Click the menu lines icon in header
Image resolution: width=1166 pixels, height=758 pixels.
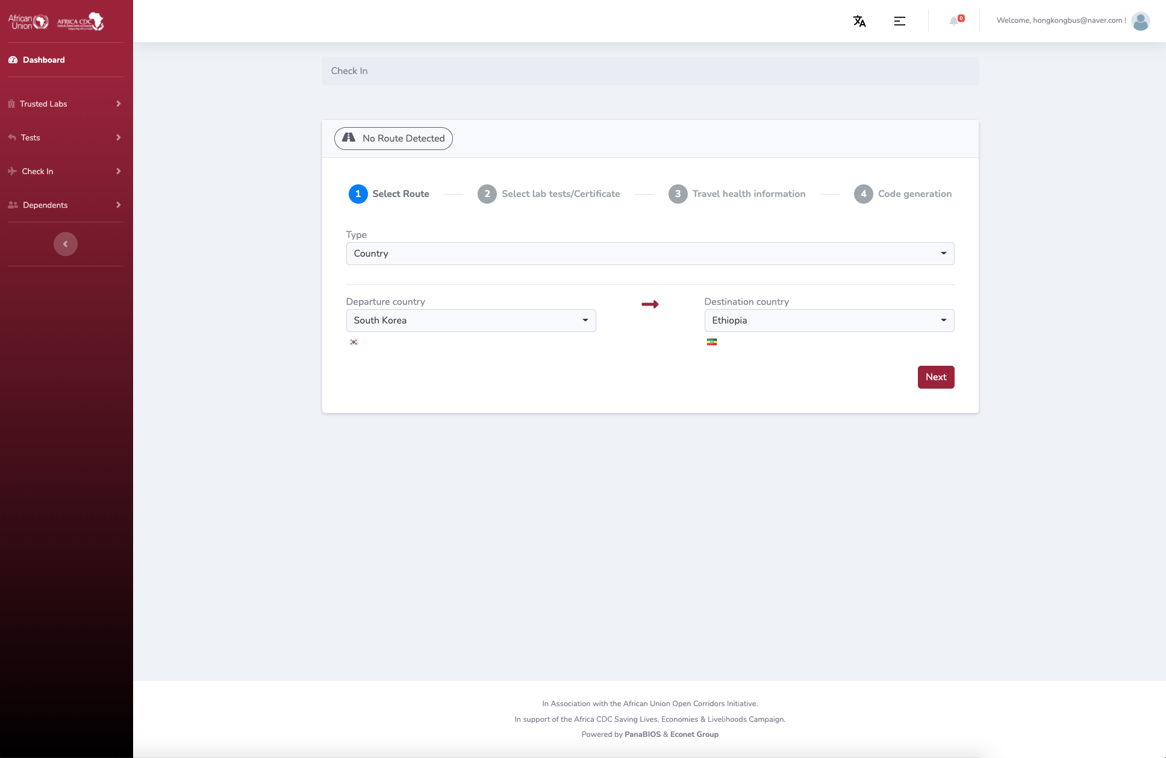(x=899, y=21)
